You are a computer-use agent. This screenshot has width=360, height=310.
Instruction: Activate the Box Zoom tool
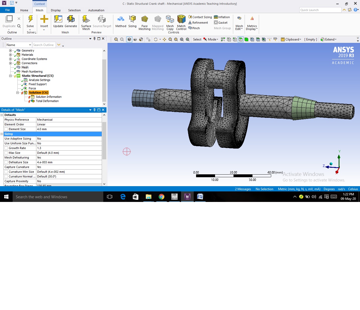(176, 39)
